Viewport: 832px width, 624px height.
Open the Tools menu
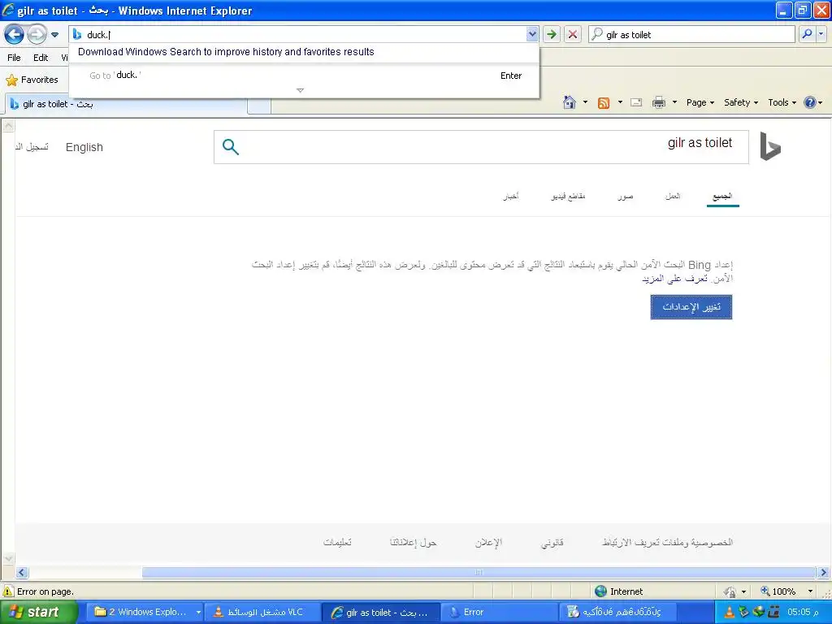(782, 103)
